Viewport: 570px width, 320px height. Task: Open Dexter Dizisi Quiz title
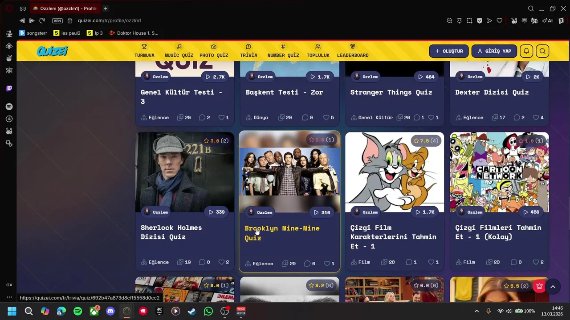pos(492,92)
